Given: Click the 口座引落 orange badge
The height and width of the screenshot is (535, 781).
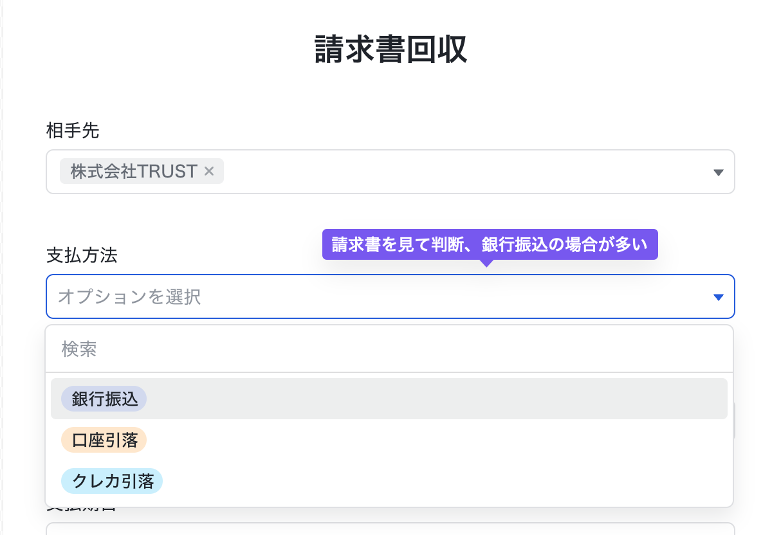Looking at the screenshot, I should 104,440.
